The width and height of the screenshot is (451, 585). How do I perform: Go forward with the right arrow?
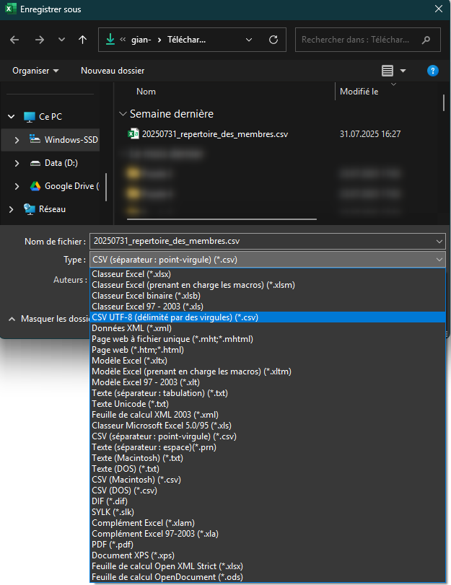tap(40, 40)
